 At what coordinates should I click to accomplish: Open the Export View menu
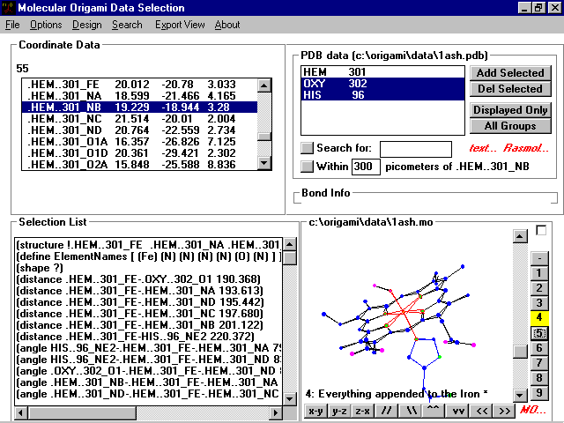[180, 25]
